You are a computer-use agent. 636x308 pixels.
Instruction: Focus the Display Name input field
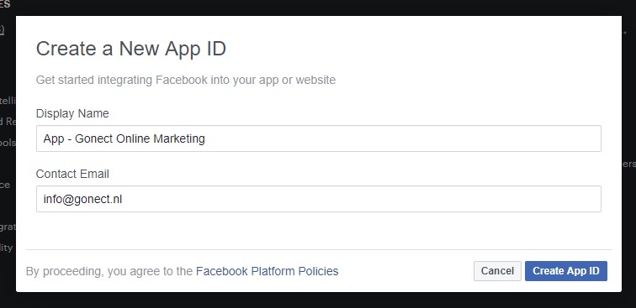[318, 138]
